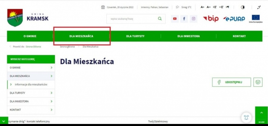Image resolution: width=268 pixels, height=126 pixels.
Task: Open the ePUAP logo link
Action: [234, 19]
